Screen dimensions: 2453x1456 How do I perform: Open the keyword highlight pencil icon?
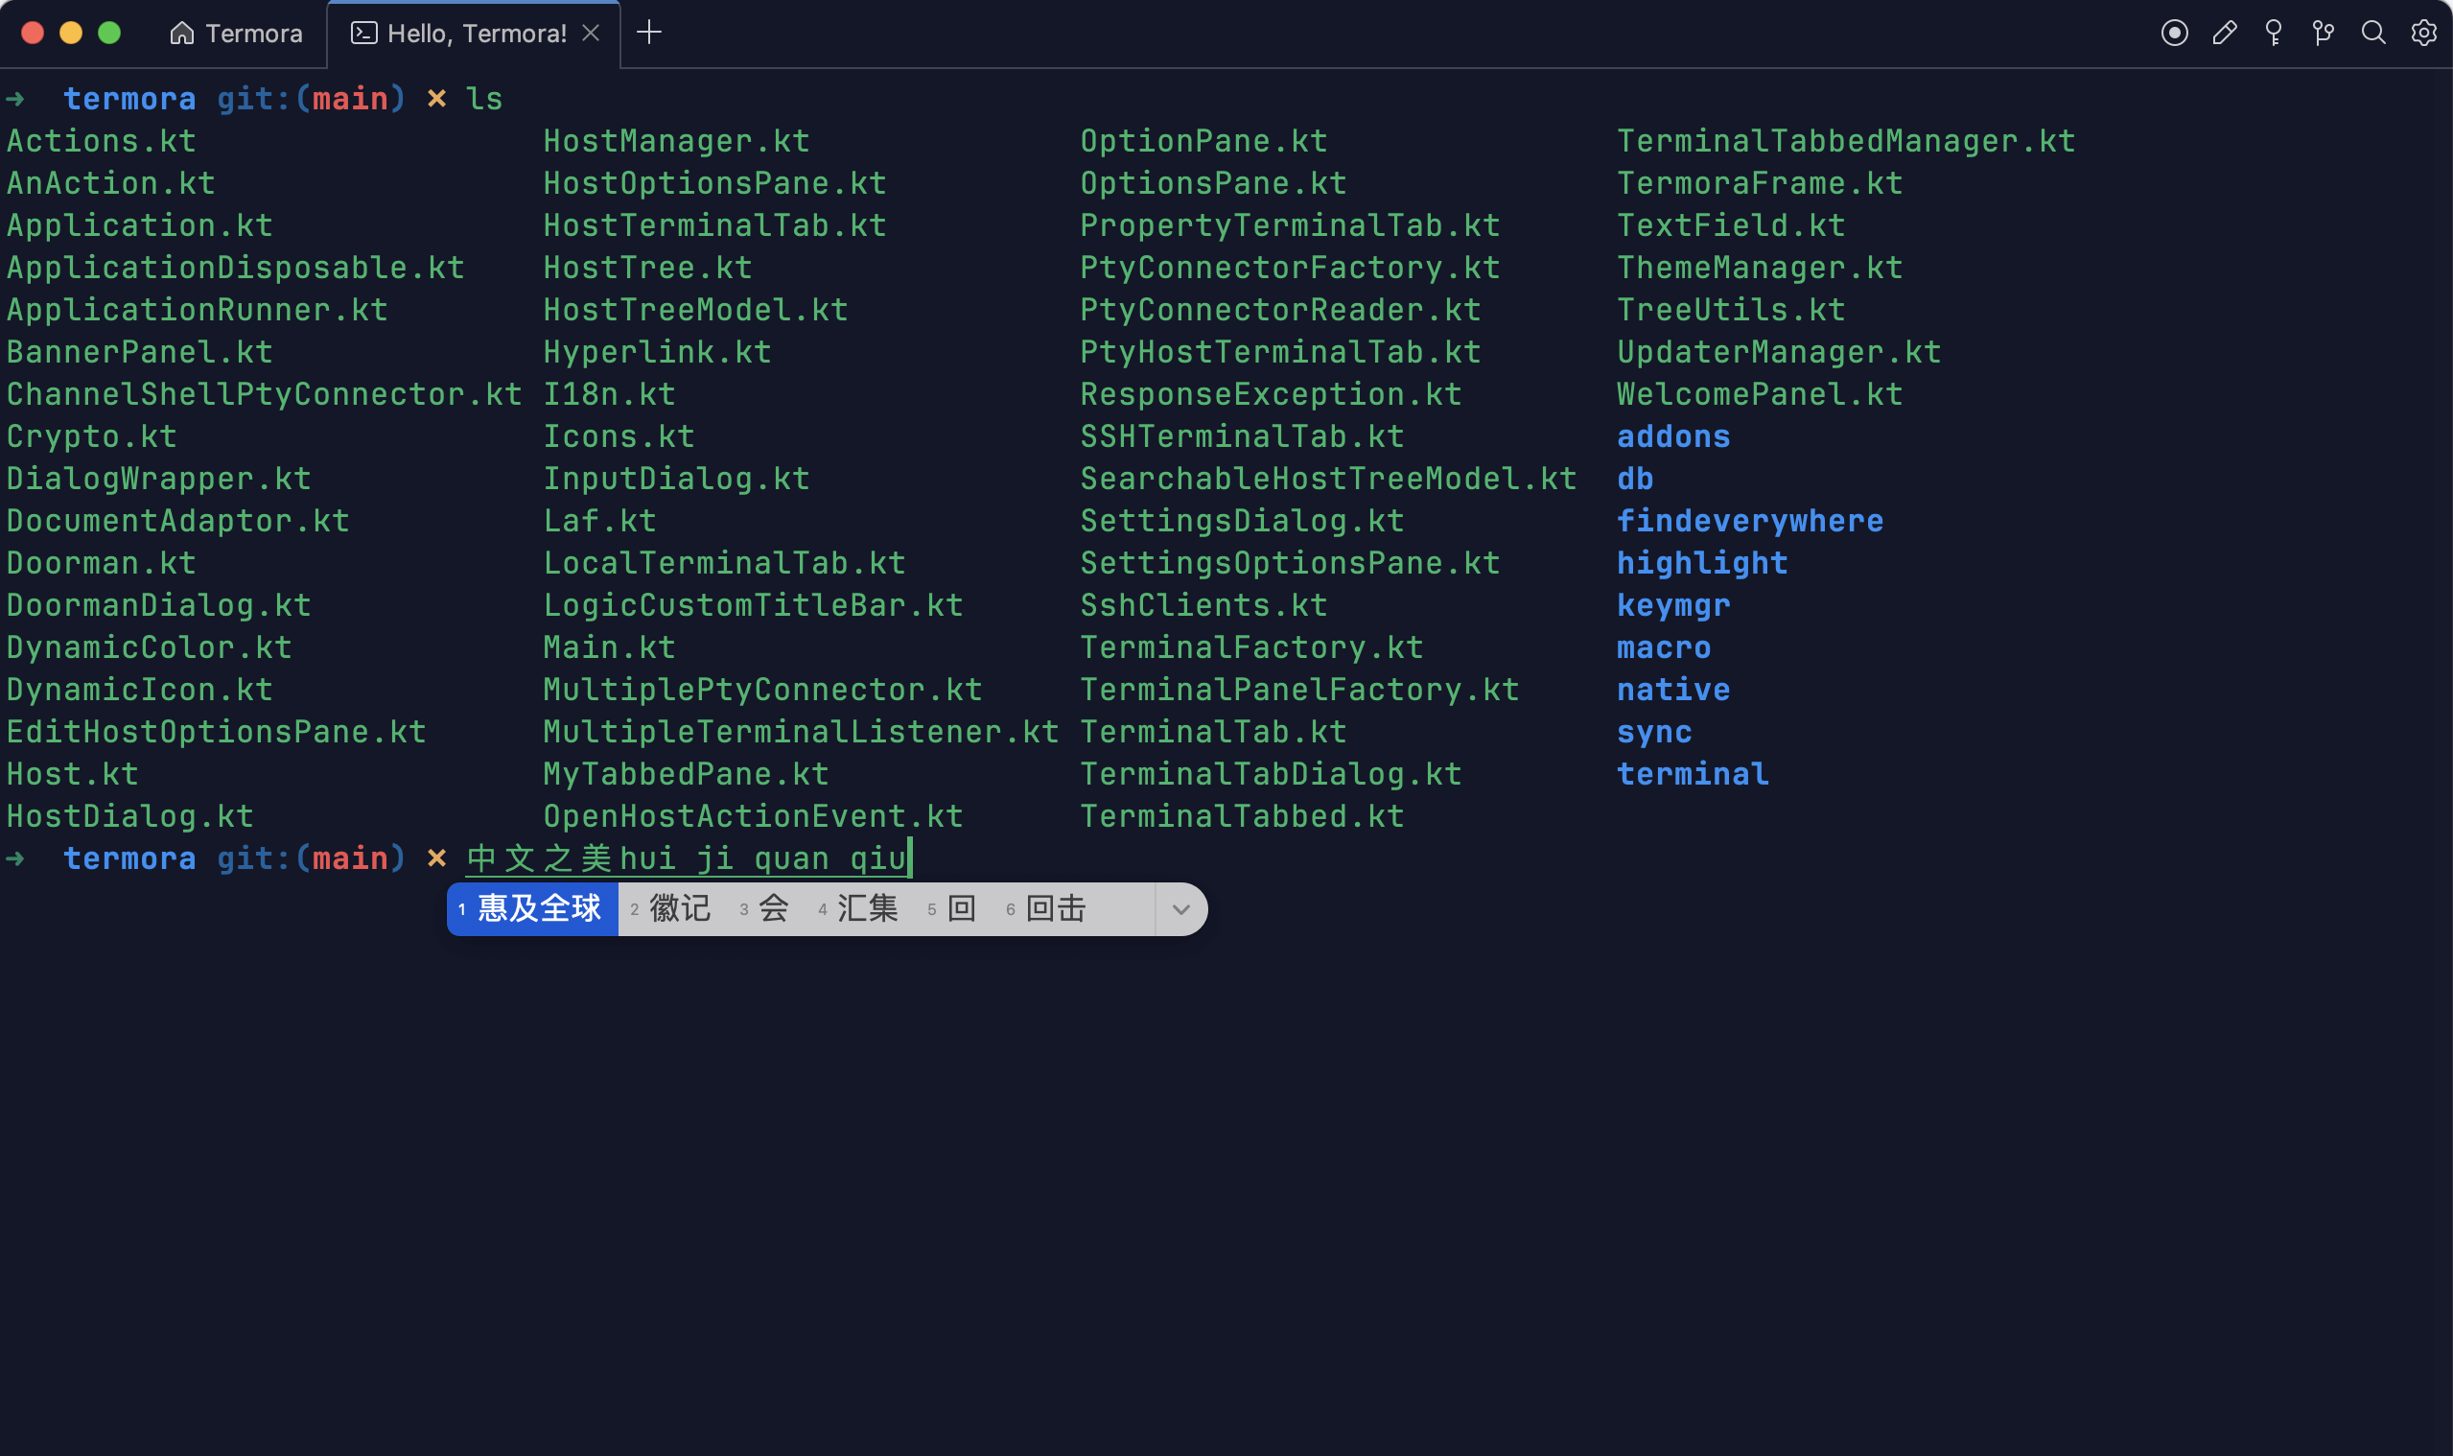[x=2225, y=34]
